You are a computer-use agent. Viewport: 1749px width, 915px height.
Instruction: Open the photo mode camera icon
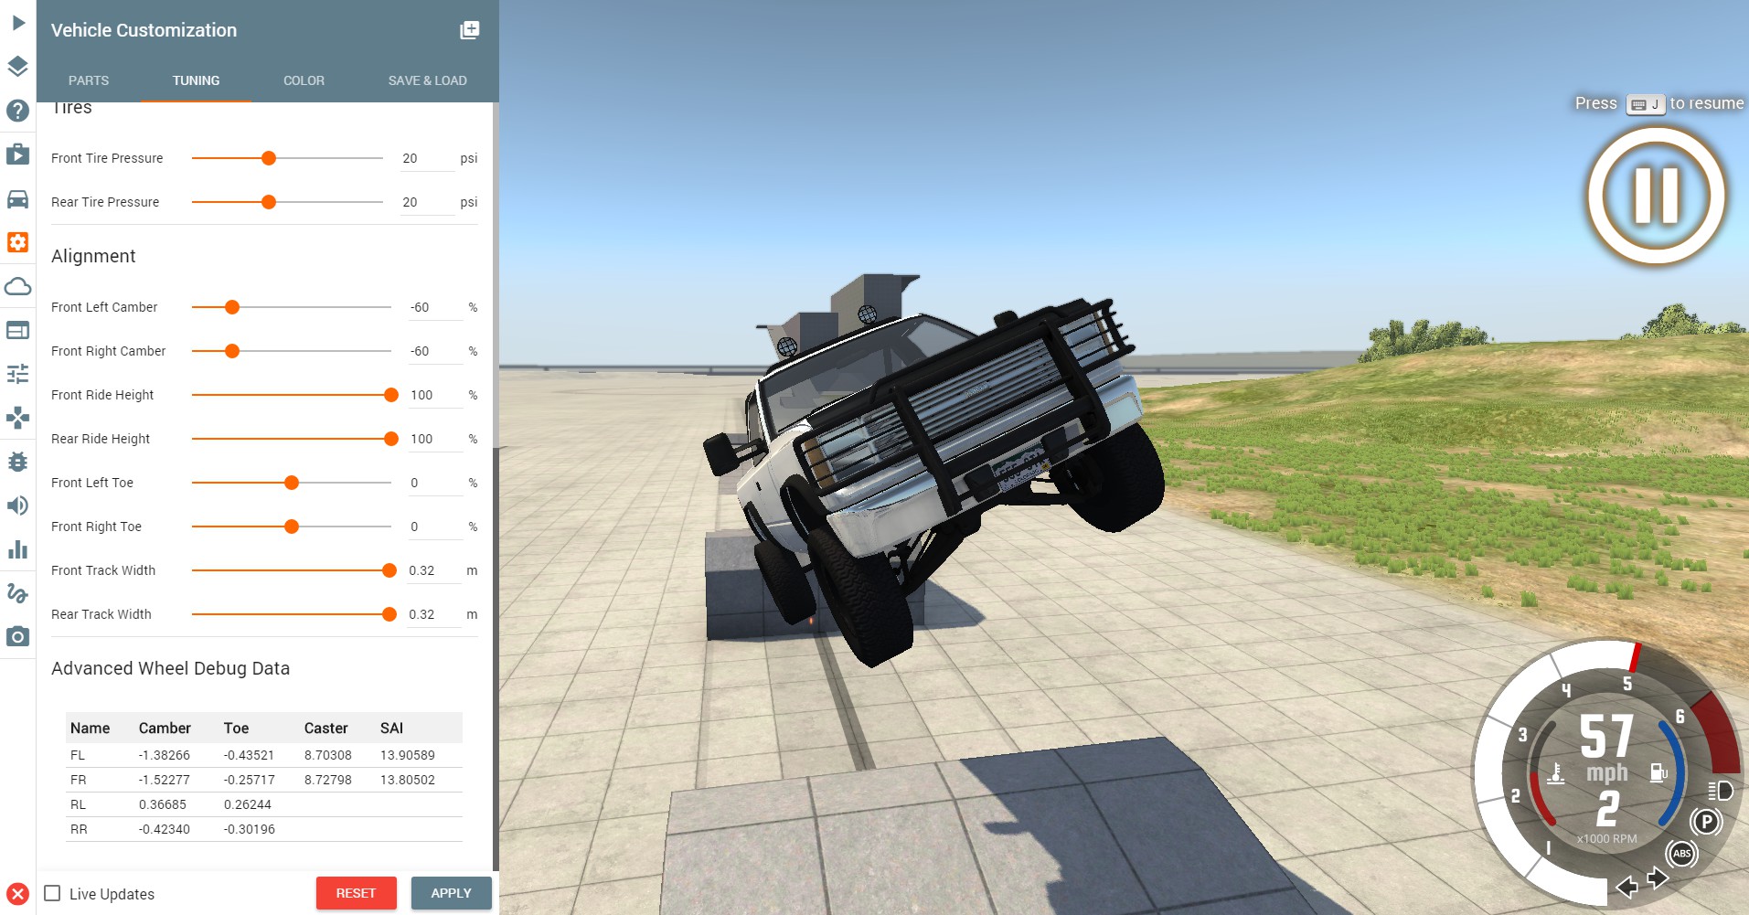tap(18, 636)
